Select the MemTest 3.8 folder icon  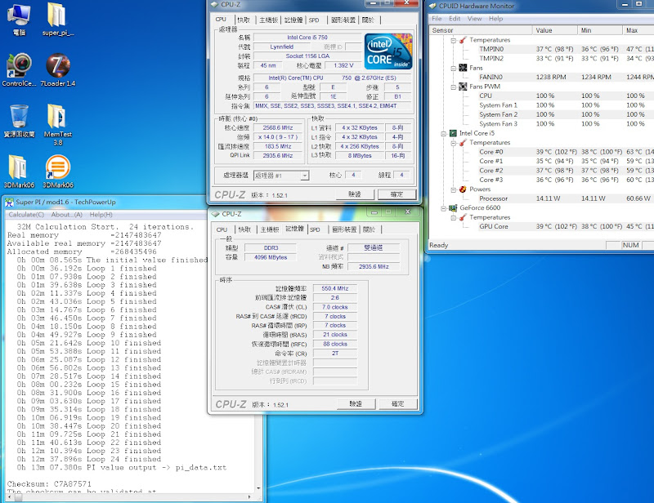57,124
